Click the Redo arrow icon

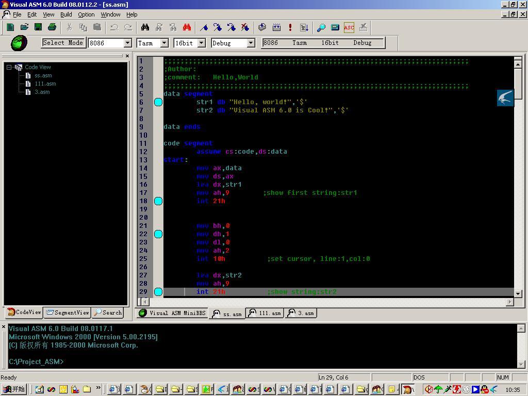tap(128, 27)
